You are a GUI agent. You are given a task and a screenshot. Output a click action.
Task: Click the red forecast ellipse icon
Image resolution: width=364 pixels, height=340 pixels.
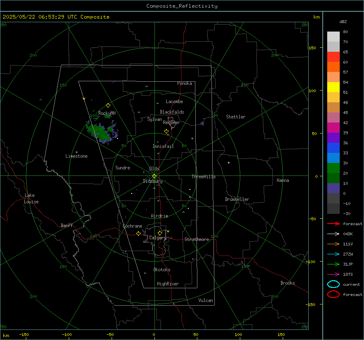tap(333, 294)
